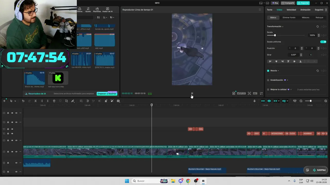Lock the main video track

coord(8,152)
